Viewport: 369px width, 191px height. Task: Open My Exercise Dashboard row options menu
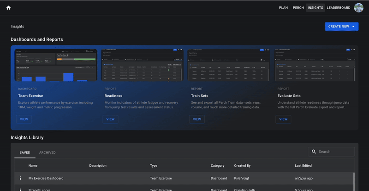(20, 178)
